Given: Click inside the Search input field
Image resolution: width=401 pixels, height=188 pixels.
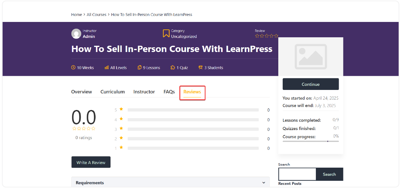Looking at the screenshot, I should click(297, 174).
